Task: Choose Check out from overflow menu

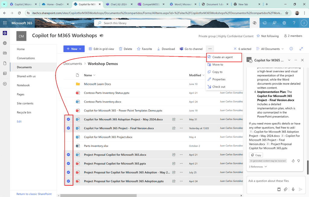Action: coord(224,86)
